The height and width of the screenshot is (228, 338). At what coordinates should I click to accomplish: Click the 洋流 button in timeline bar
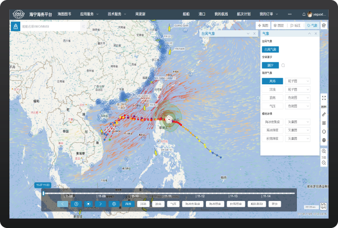click(x=143, y=204)
